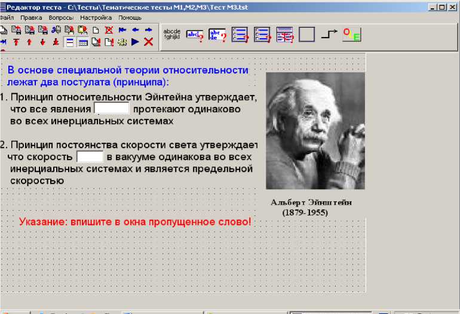Open the Помощь menu
The height and width of the screenshot is (314, 460).
(130, 17)
